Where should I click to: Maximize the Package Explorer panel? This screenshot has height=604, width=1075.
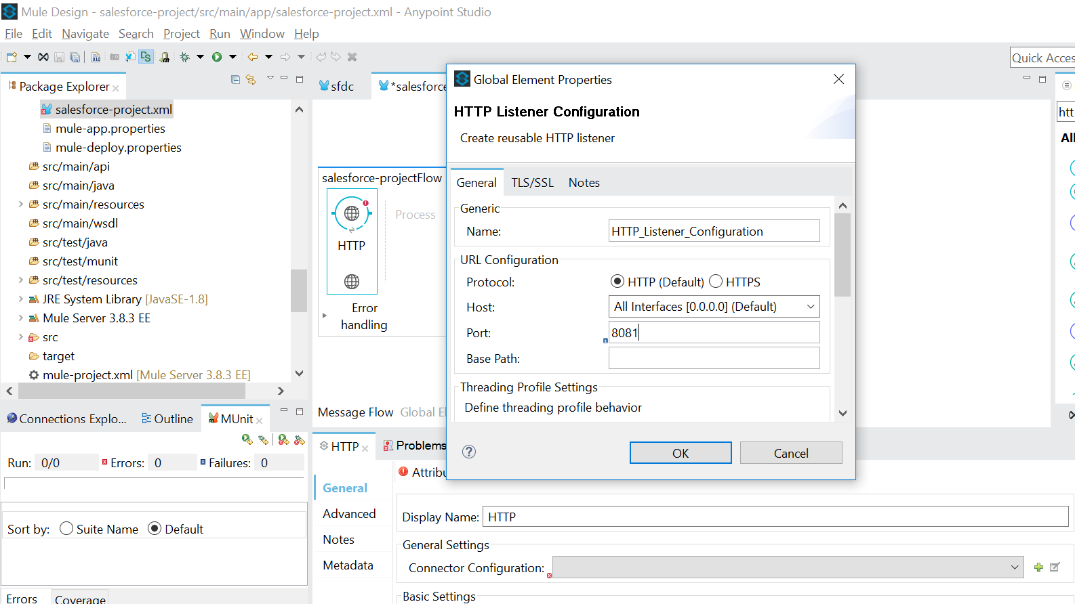(300, 79)
